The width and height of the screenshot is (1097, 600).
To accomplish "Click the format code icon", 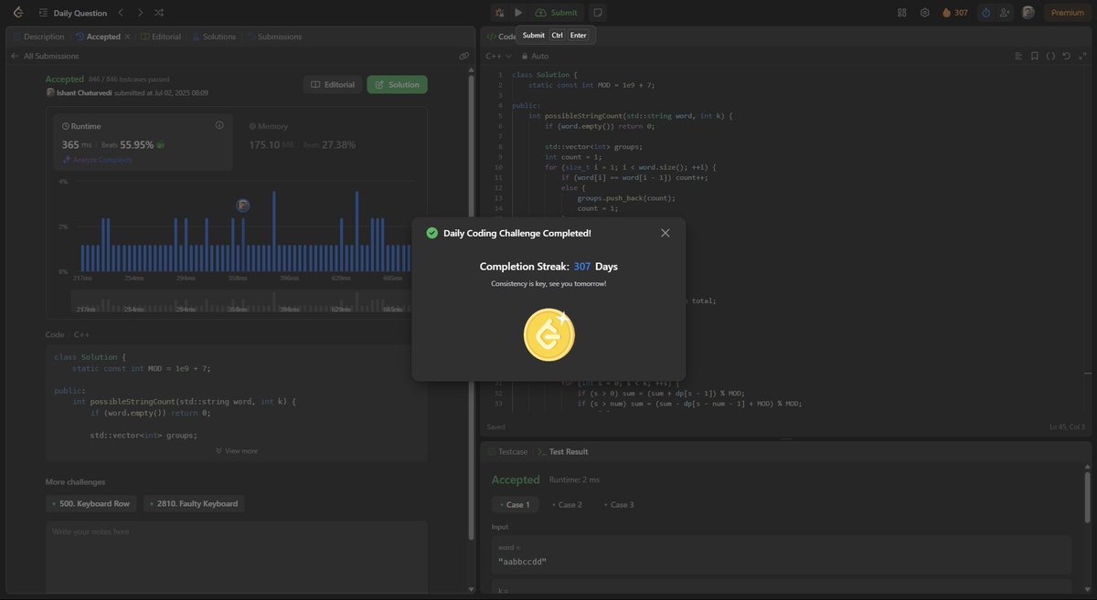I will 1018,56.
